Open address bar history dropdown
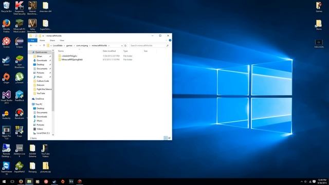Image resolution: width=329 pixels, height=185 pixels. (122, 46)
